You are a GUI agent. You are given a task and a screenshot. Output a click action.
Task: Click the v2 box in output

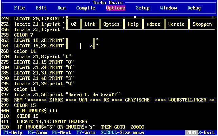73,24
